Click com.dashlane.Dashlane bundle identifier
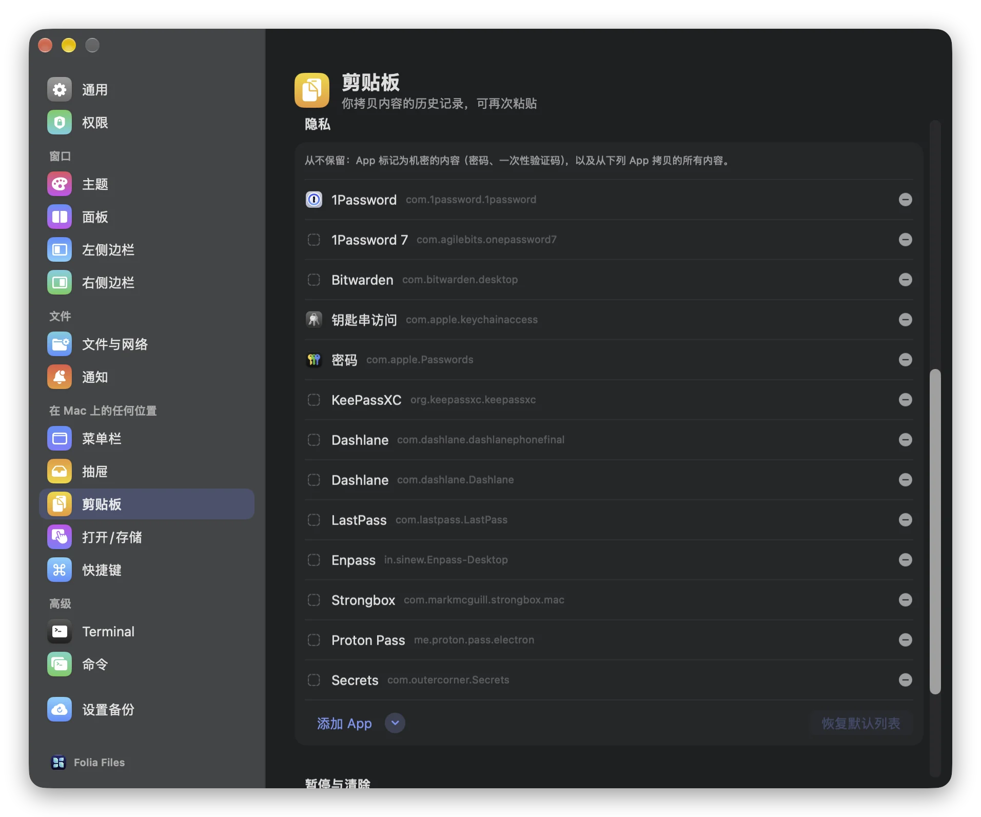 [x=456, y=480]
